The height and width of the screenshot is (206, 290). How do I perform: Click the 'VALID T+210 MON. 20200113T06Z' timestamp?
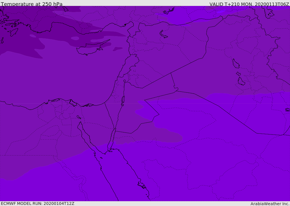249,4
